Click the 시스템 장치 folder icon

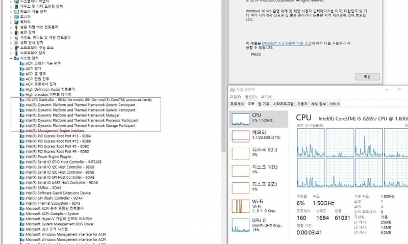[x=16, y=58]
